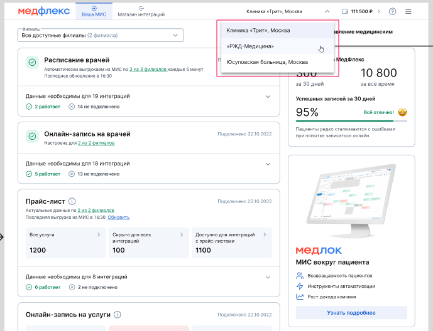Click Успешных записей за 30 дней heading
The height and width of the screenshot is (331, 433).
coord(336,98)
